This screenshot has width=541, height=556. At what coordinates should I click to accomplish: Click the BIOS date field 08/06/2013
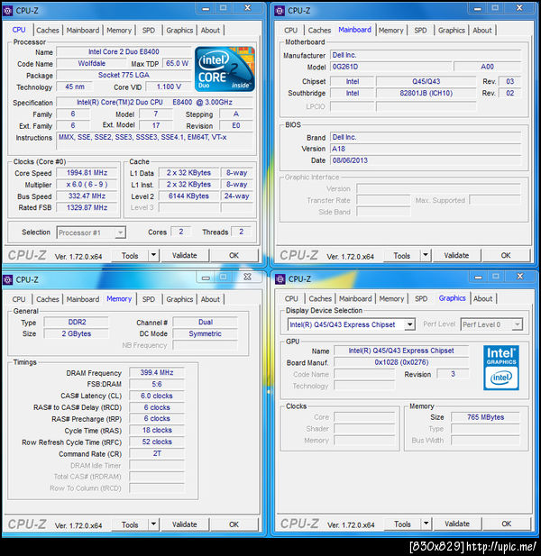(x=426, y=160)
